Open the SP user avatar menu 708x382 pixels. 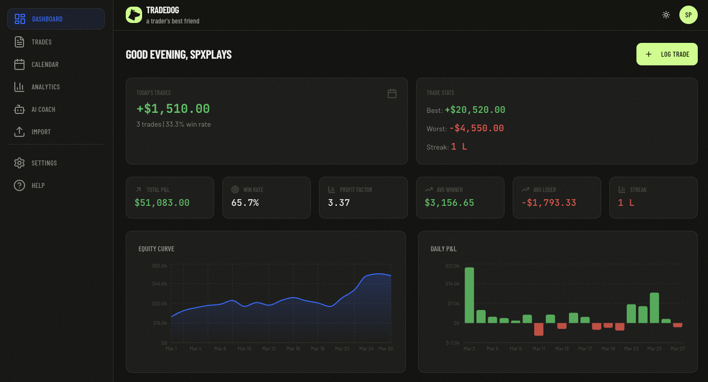(688, 15)
